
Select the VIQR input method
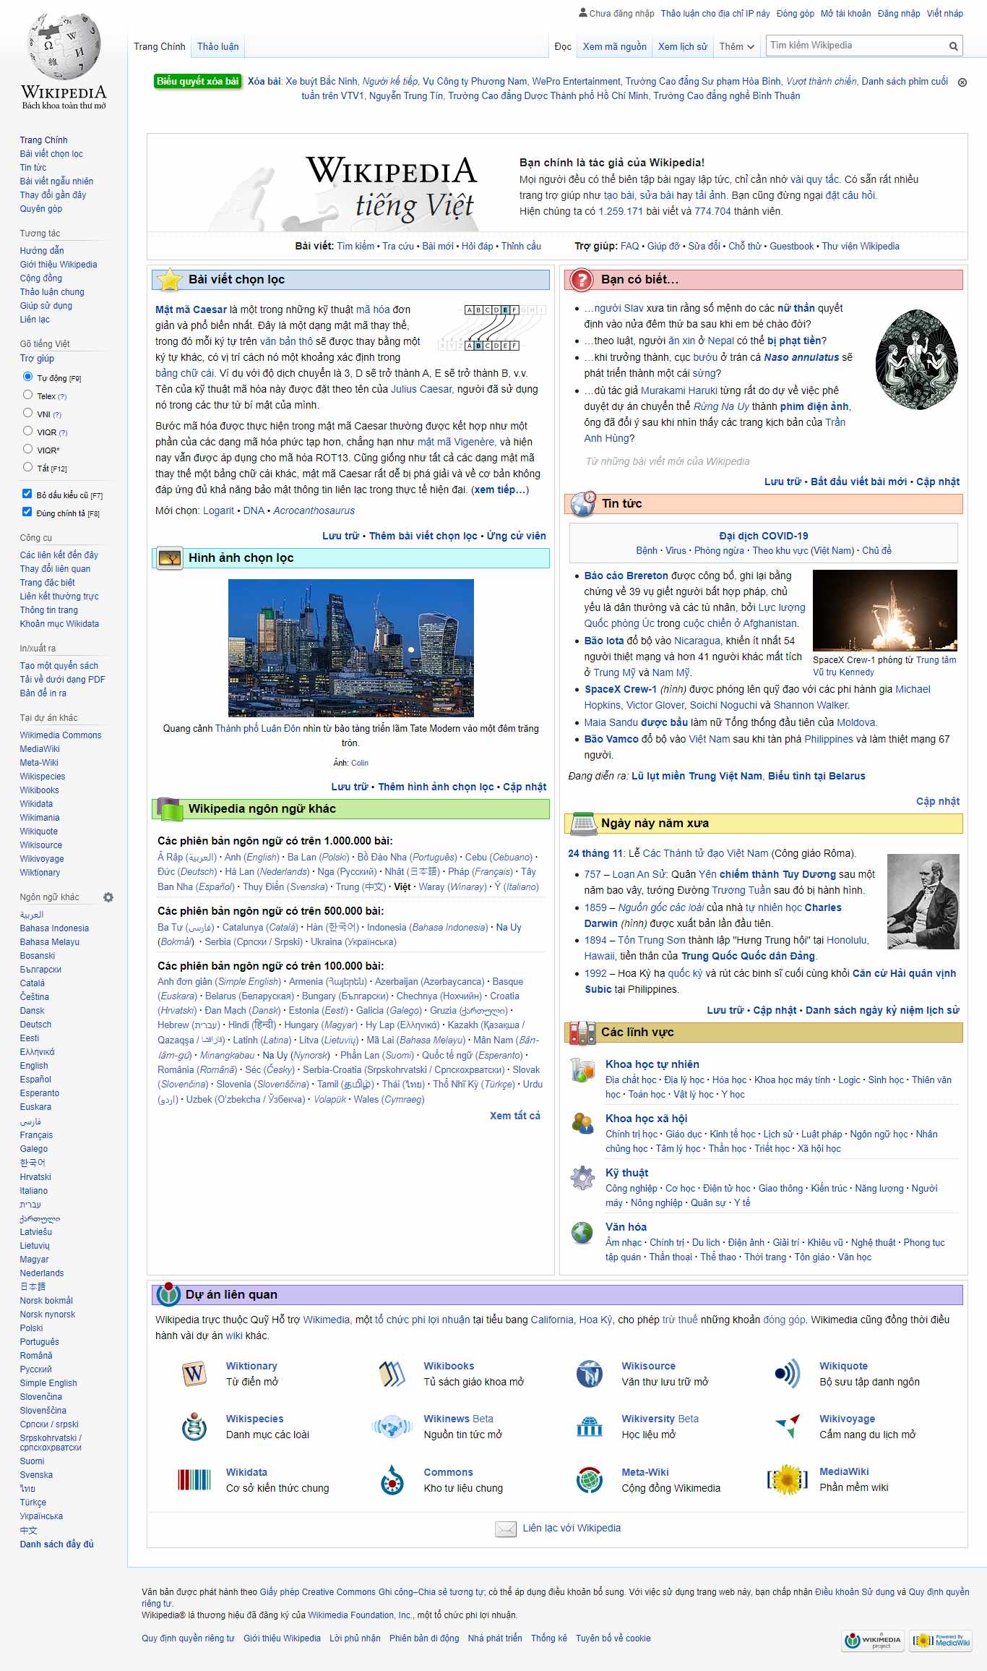[28, 431]
